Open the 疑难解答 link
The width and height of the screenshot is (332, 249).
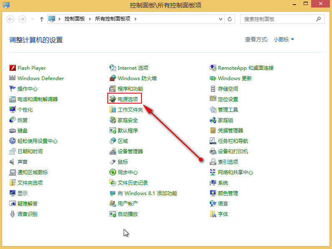point(28,204)
